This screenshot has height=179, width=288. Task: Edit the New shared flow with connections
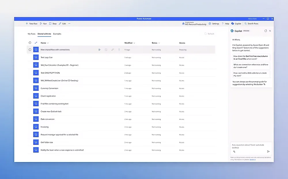(113, 50)
